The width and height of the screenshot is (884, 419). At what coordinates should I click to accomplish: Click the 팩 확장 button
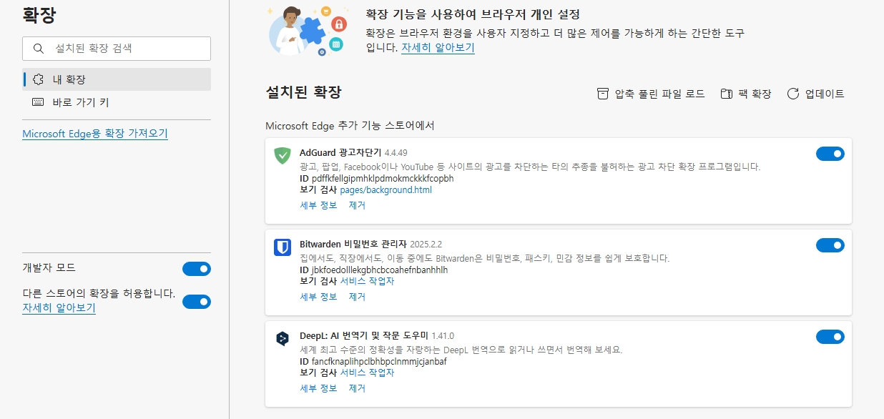pyautogui.click(x=745, y=94)
